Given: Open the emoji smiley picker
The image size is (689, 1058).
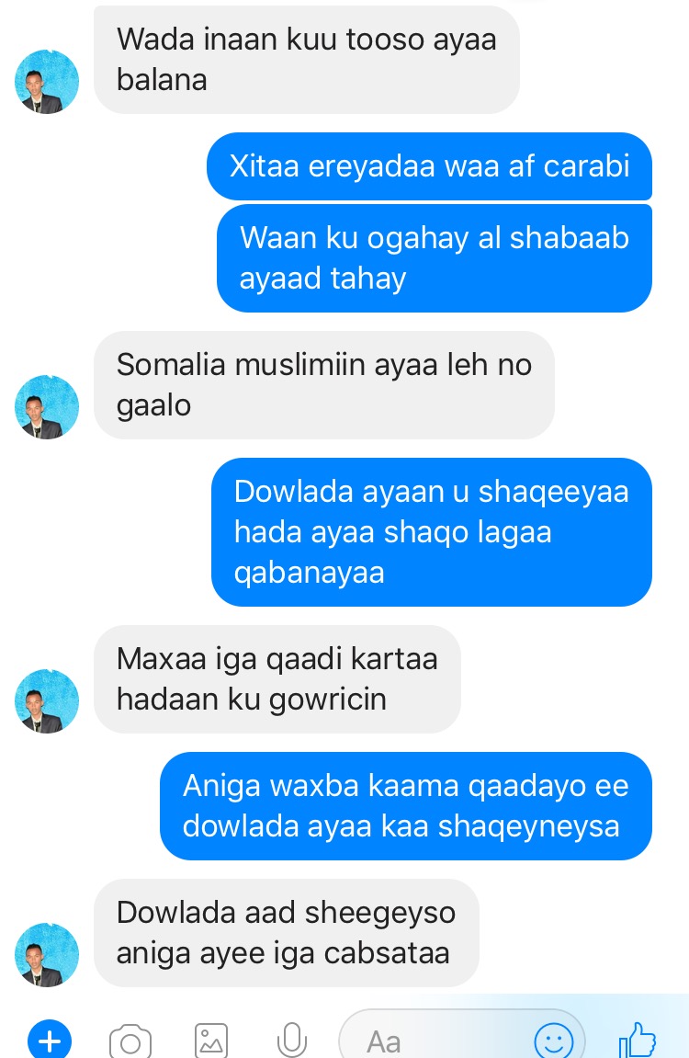Looking at the screenshot, I should click(553, 1041).
